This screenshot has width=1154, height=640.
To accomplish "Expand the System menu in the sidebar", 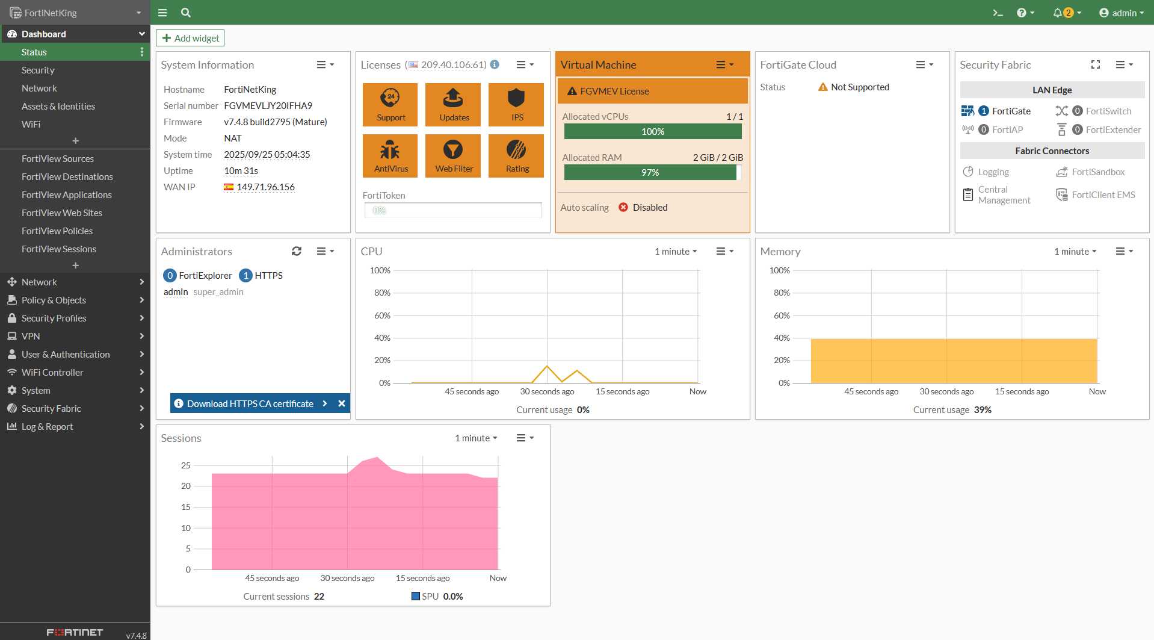I will [75, 390].
